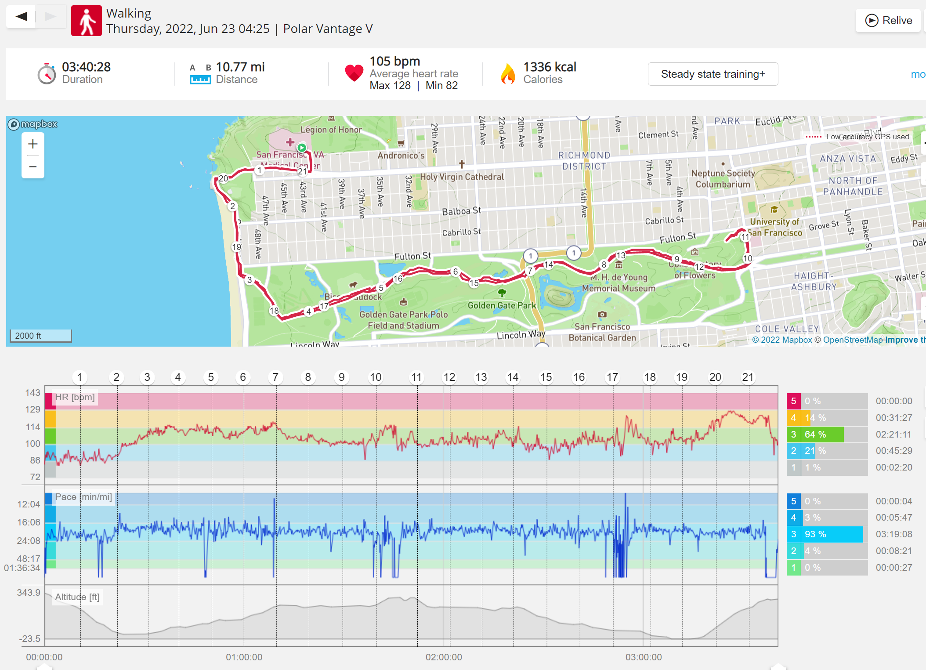Go back with the left arrow button
Image resolution: width=926 pixels, height=670 pixels.
pyautogui.click(x=21, y=17)
